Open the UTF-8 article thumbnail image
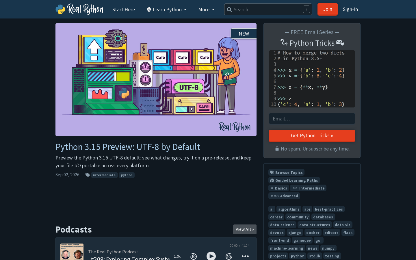The width and height of the screenshot is (416, 260). [x=156, y=80]
